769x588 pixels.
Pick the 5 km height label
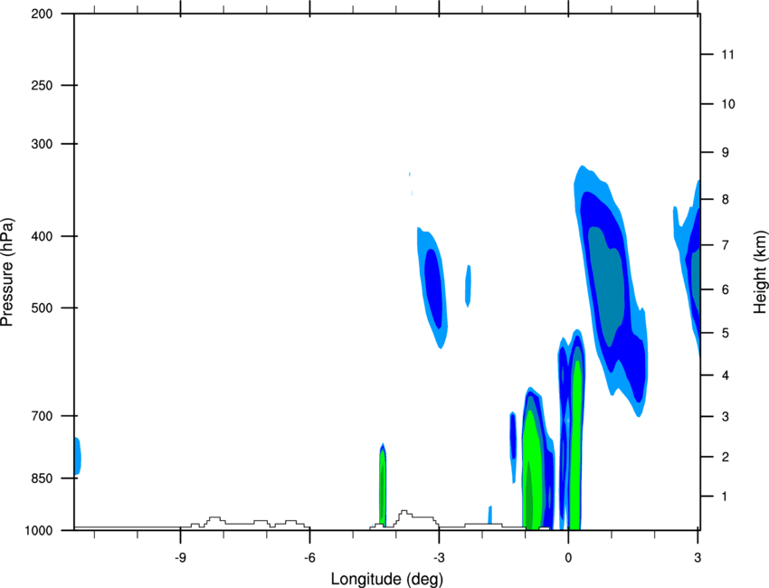point(725,333)
